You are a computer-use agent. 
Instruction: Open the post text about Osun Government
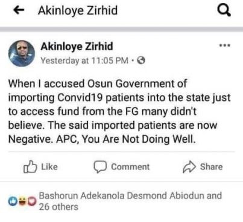(119, 111)
